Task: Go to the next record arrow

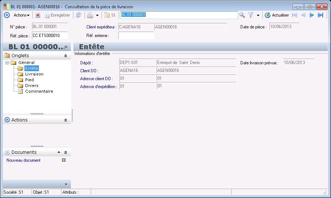Action: (x=312, y=15)
